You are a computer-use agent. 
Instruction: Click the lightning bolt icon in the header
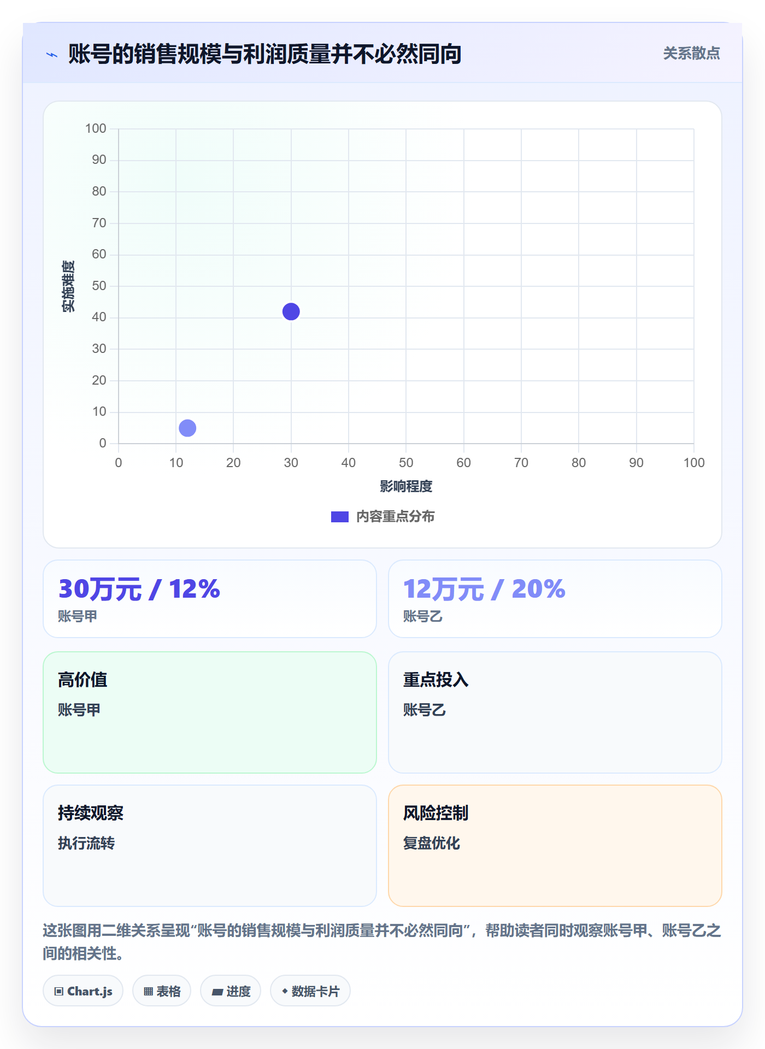click(x=52, y=55)
